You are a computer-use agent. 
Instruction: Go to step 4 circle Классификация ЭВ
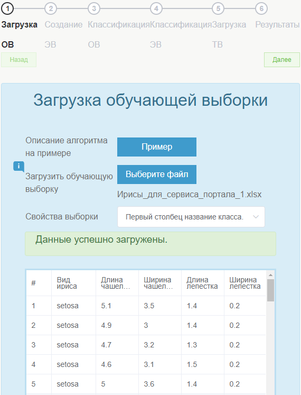[156, 8]
